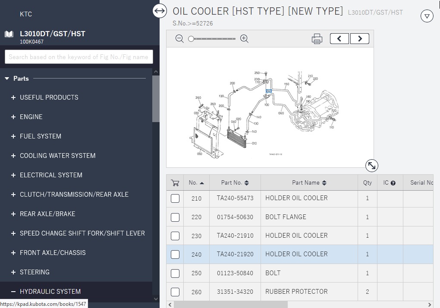This screenshot has width=440, height=308.
Task: Sort by Part Name column arrows
Action: (324, 183)
